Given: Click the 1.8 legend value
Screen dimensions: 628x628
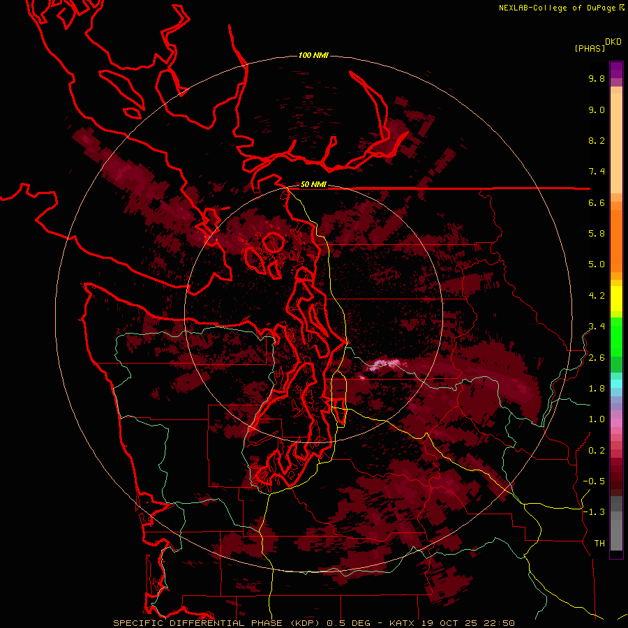Looking at the screenshot, I should click(x=597, y=389).
